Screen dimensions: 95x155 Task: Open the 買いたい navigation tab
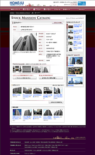click(47, 9)
